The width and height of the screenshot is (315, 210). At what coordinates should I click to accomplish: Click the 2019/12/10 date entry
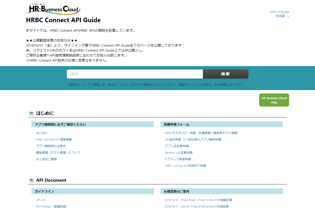171,200
